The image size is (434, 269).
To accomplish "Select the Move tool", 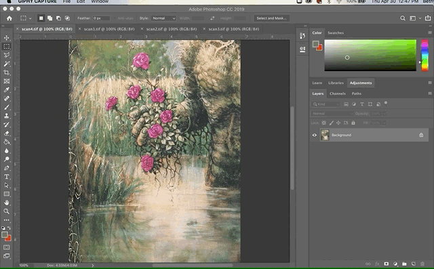I will [6, 37].
